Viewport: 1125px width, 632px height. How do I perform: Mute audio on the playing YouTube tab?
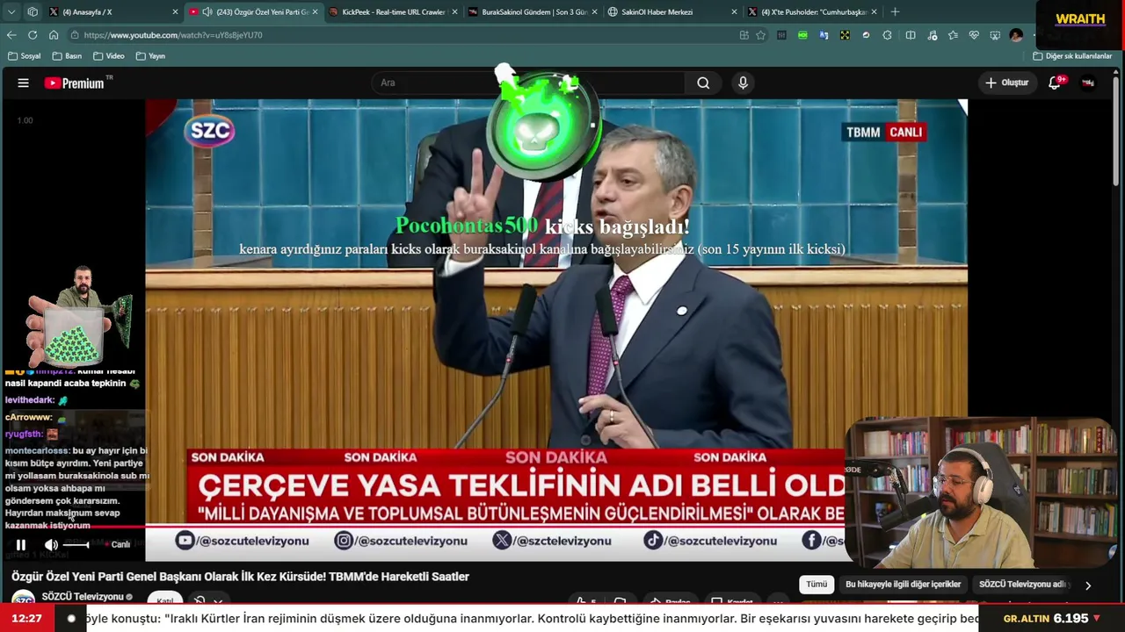[207, 12]
